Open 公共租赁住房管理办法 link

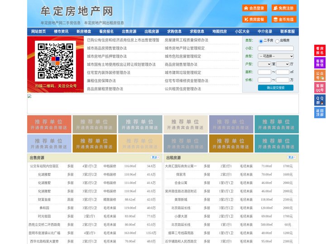tap(183, 89)
